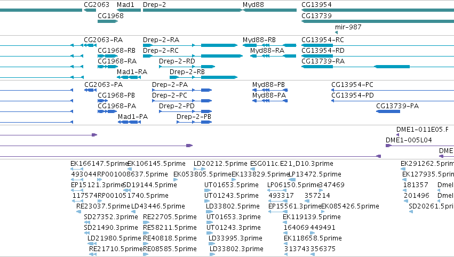
Task: Select the Myd88 gene label
Action: pos(253,5)
